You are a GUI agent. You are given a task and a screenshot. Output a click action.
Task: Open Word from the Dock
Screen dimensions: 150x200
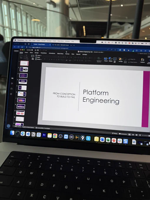pos(102,139)
